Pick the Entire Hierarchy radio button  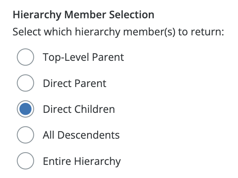pos(25,161)
